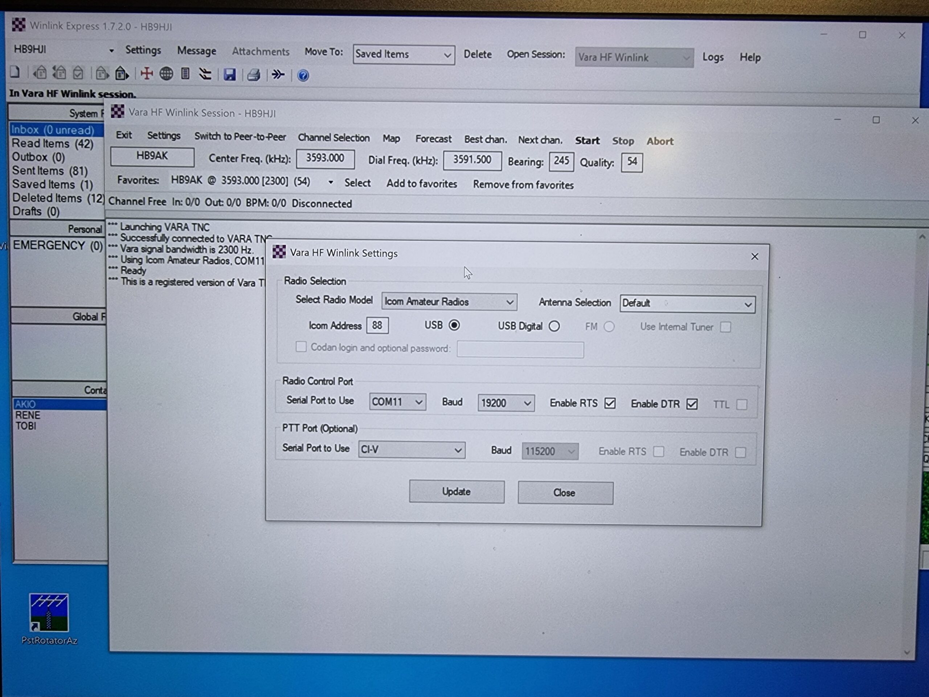Click the Close button in settings dialog
Image resolution: width=929 pixels, height=697 pixels.
pyautogui.click(x=565, y=493)
